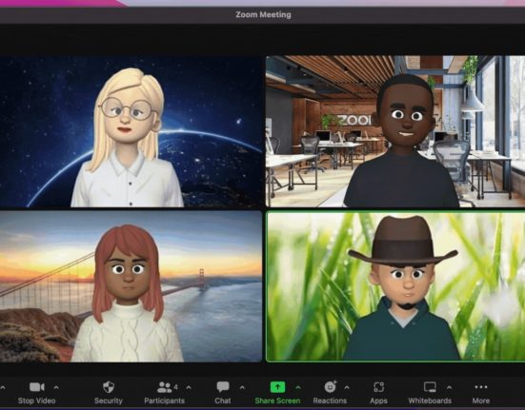Open the More options ellipsis
This screenshot has height=410, width=525.
[x=481, y=387]
